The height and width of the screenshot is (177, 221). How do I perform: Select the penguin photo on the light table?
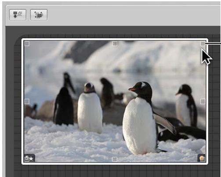point(115,101)
